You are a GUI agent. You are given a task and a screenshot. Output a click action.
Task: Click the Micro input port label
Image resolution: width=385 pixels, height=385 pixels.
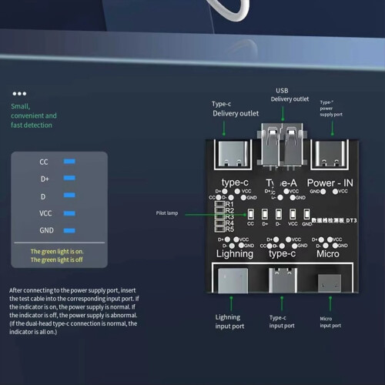click(x=330, y=322)
